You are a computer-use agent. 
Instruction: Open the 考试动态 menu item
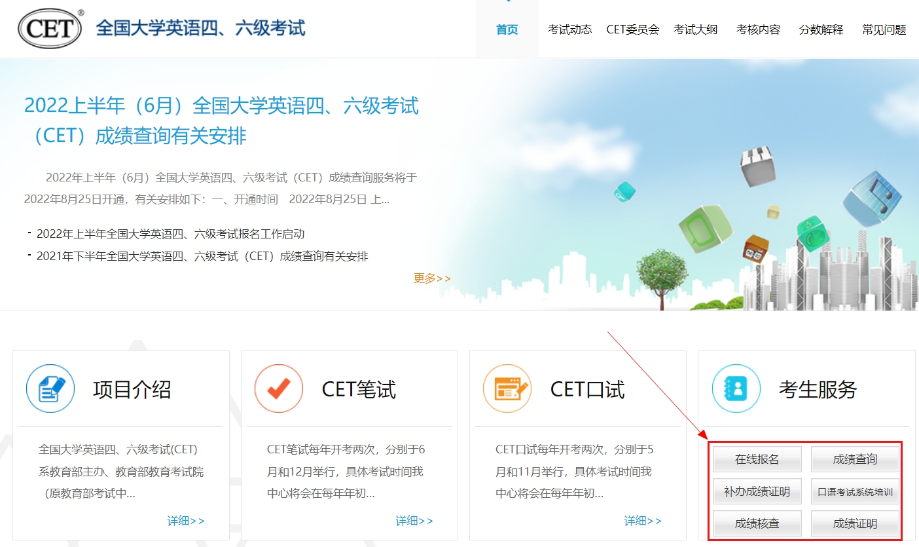point(569,29)
